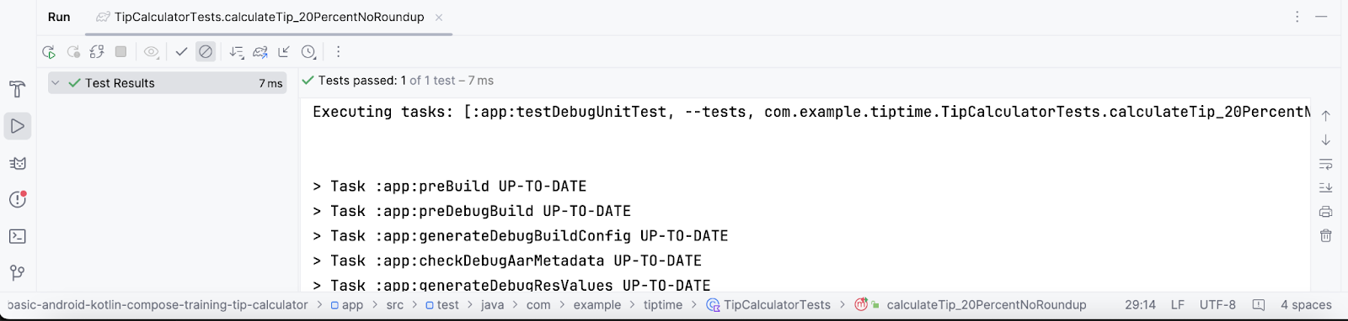
Task: Open the toolbar more options kebab menu
Action: (338, 52)
